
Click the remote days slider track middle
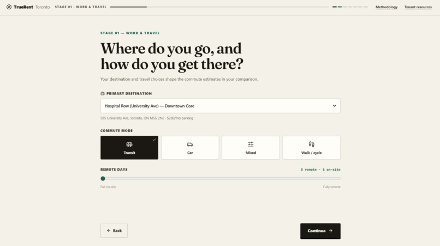(x=221, y=178)
